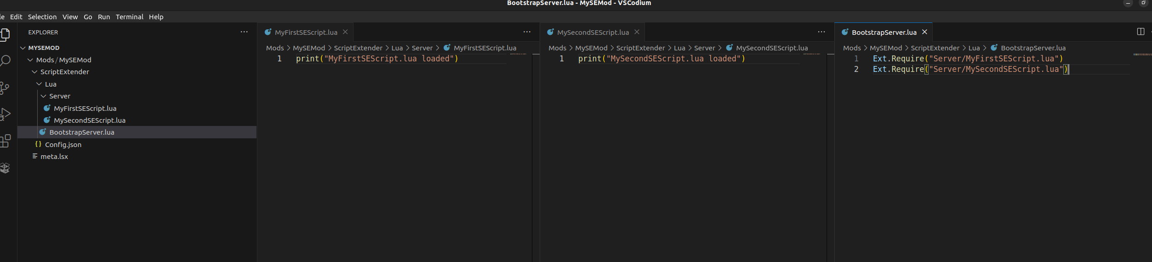Open Explorer panel more actions ellipsis
The image size is (1152, 262).
pyautogui.click(x=244, y=32)
